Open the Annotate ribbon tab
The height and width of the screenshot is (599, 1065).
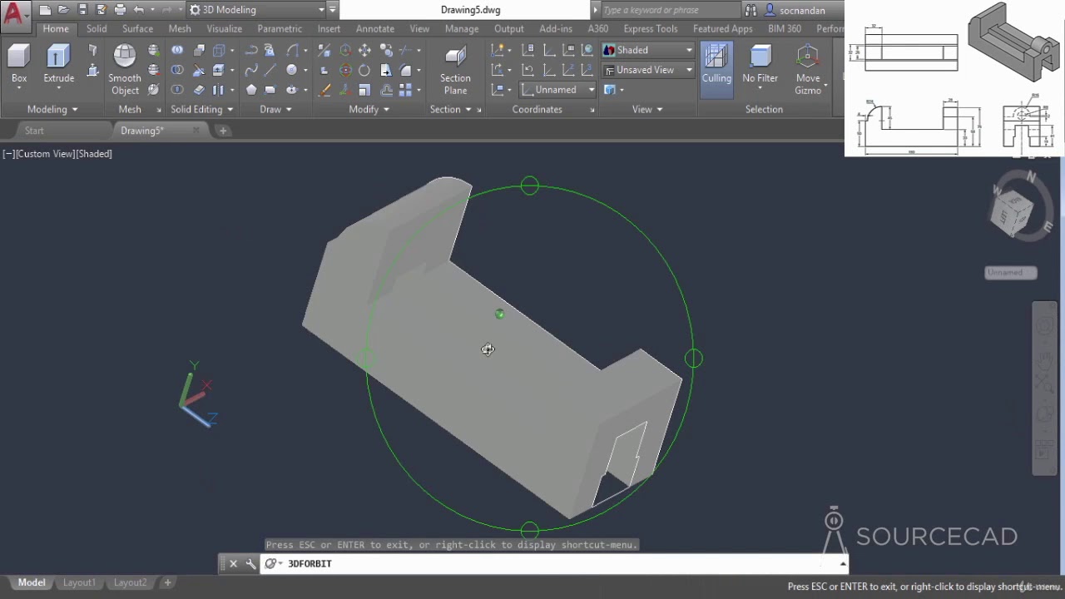click(375, 28)
